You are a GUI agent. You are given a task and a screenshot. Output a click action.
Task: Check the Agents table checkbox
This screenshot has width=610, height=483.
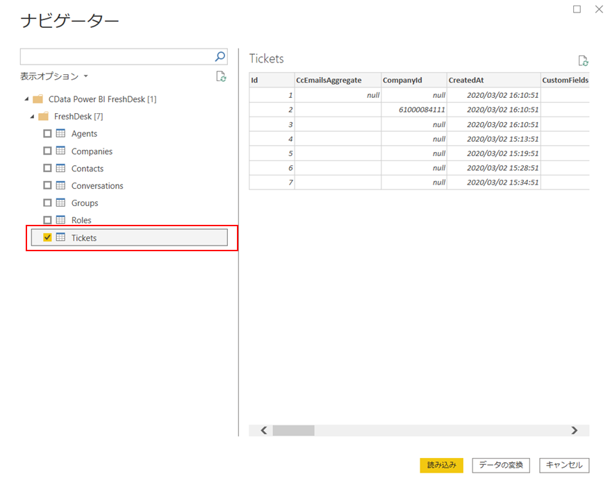(x=47, y=134)
